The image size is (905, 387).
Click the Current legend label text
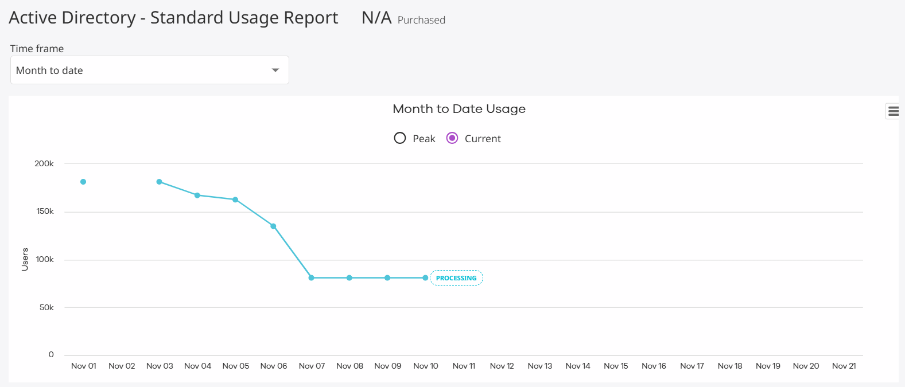click(x=483, y=139)
